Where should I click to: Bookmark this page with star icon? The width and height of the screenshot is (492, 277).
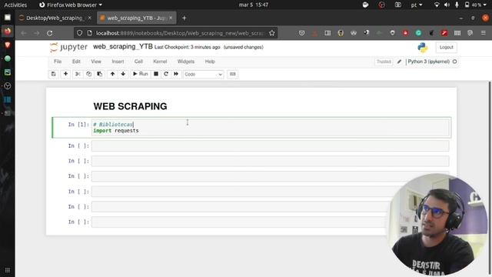[x=271, y=33]
